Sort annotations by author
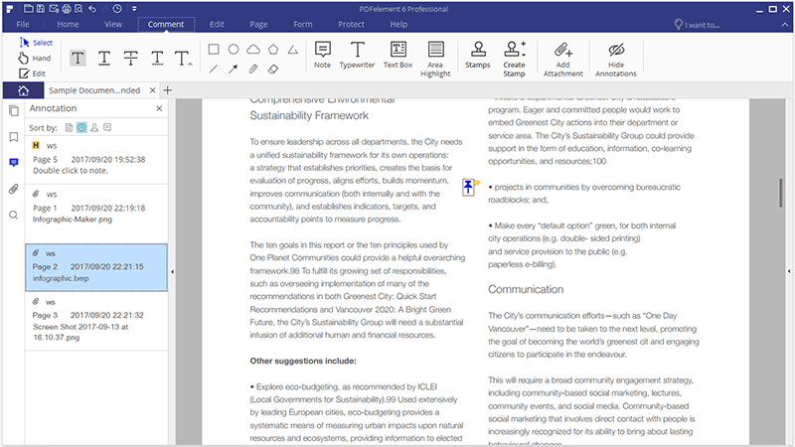Screen dimensions: 795x447 click(x=94, y=128)
